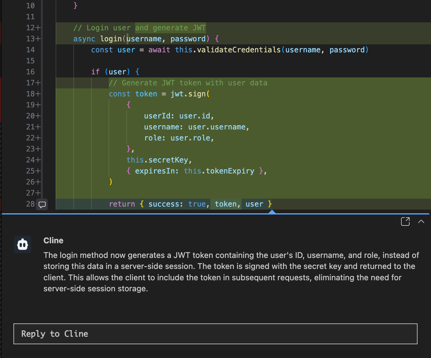
Task: Click the blue triangle comment thread marker
Action: pos(272,212)
